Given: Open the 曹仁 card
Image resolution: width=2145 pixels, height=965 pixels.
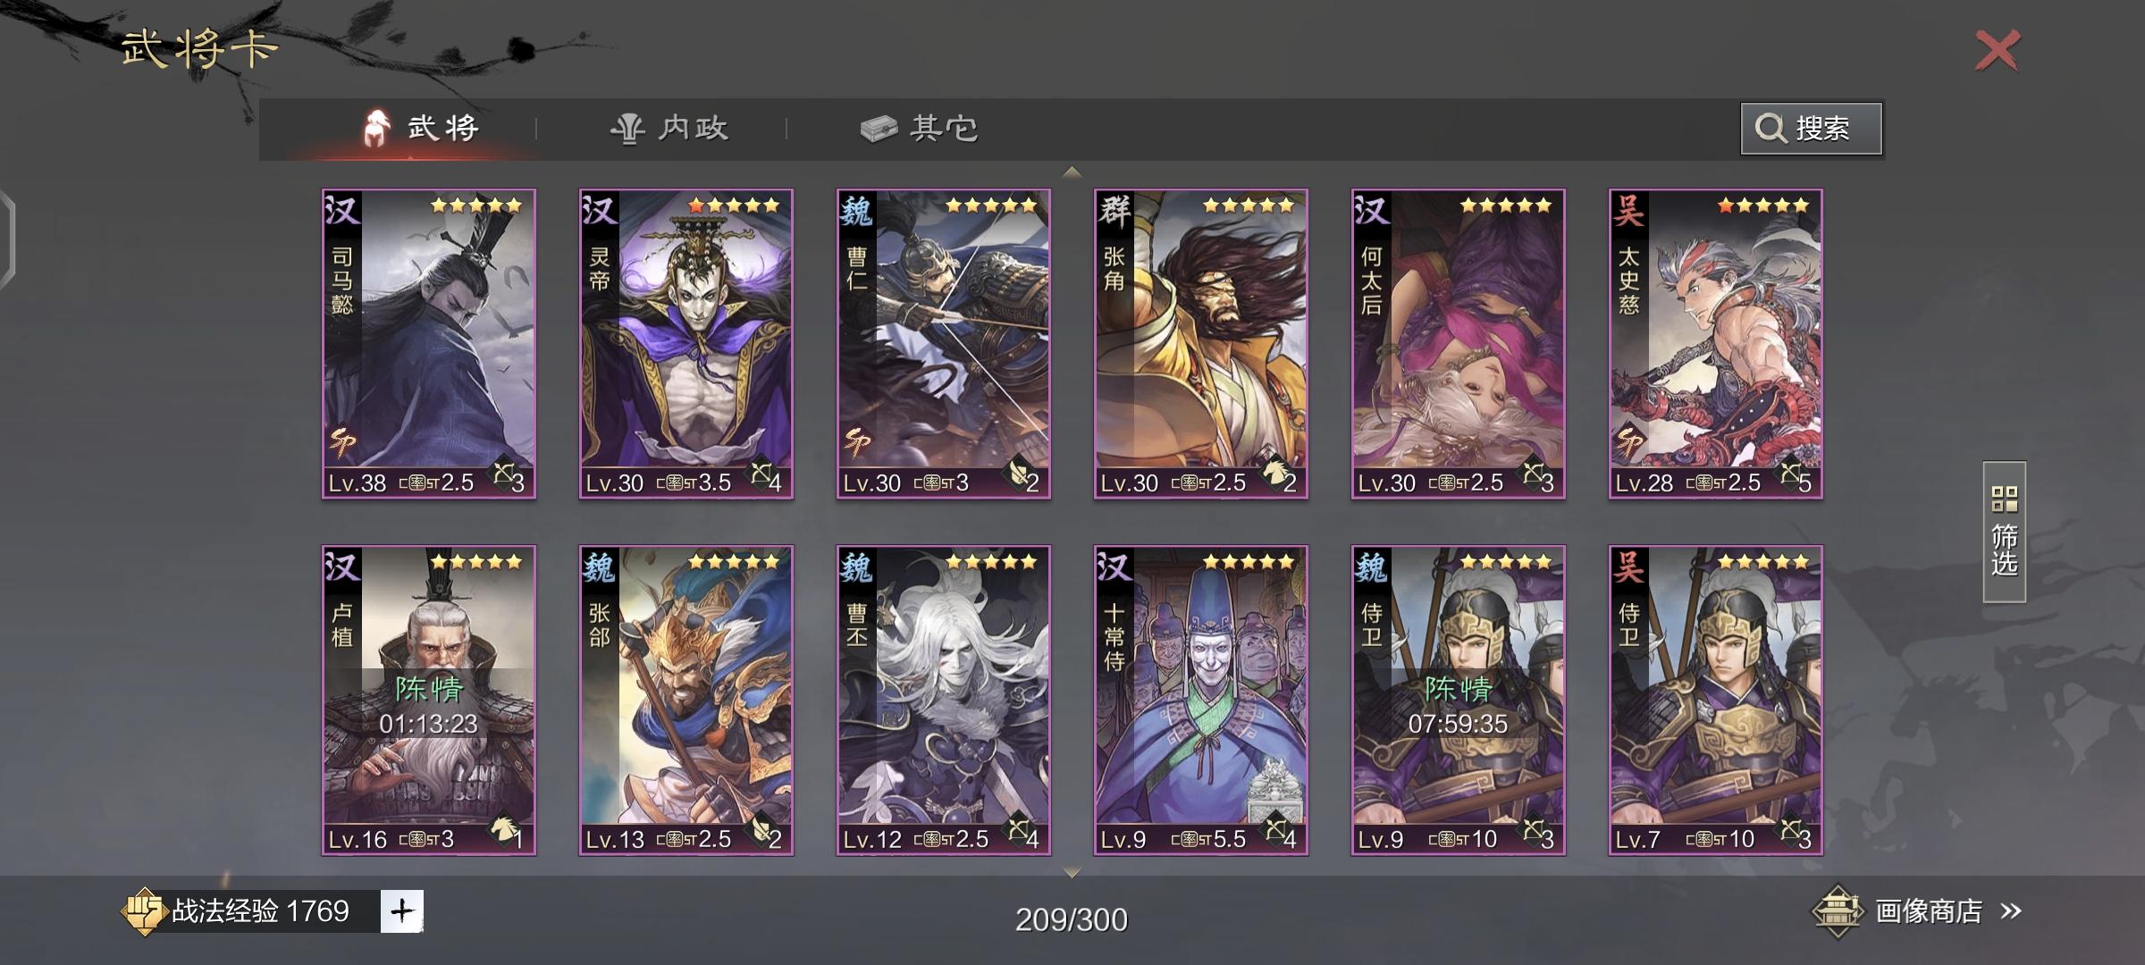Looking at the screenshot, I should point(944,344).
